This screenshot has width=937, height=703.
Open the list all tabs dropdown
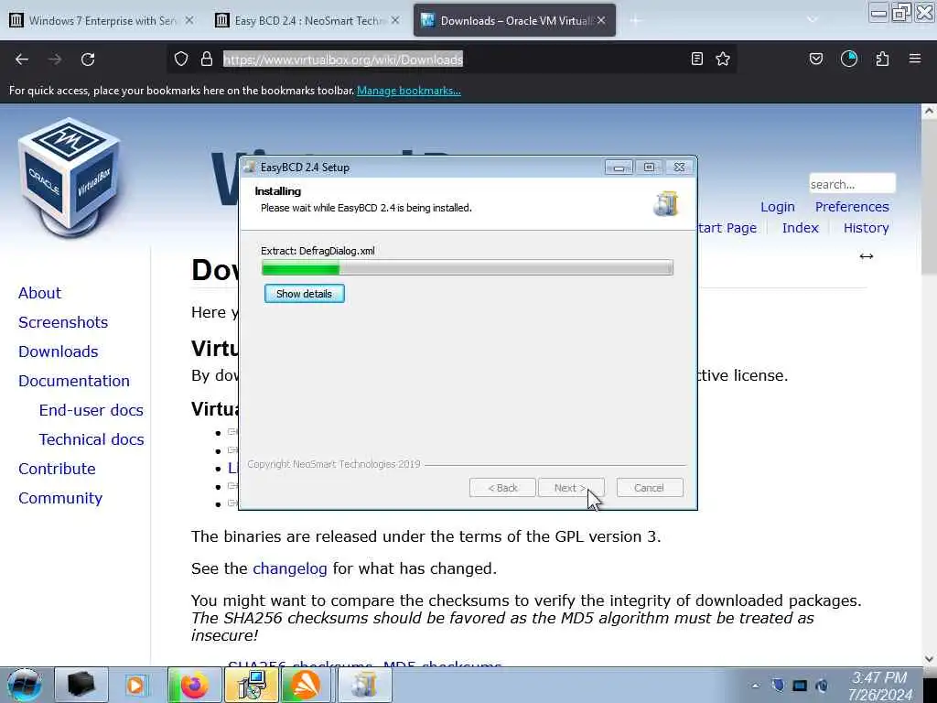click(x=812, y=20)
